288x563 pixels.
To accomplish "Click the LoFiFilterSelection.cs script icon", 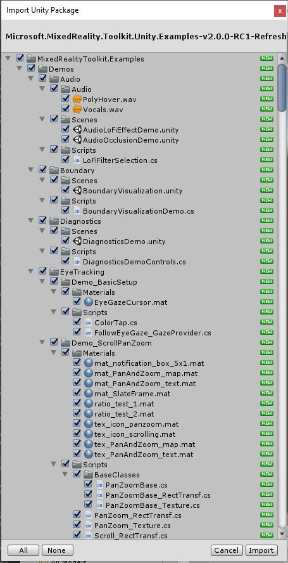I will (77, 160).
